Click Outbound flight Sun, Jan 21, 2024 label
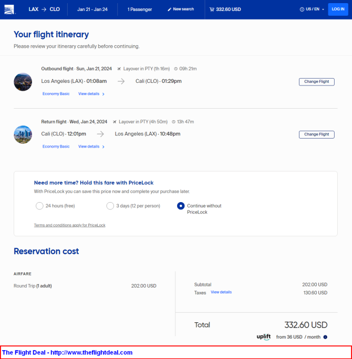This screenshot has height=359, width=352. pos(77,69)
